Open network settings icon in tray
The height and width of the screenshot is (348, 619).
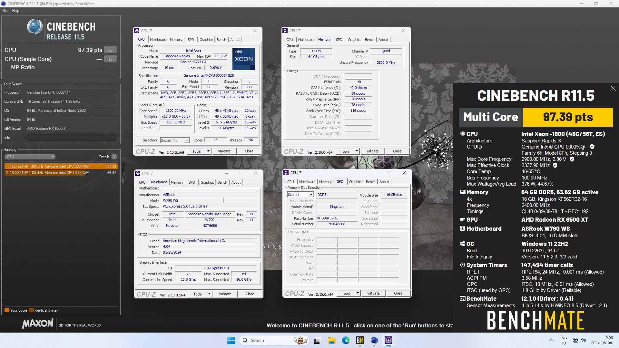(575, 340)
